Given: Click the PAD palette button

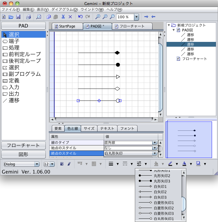Looking at the screenshot, I should 24,26.
